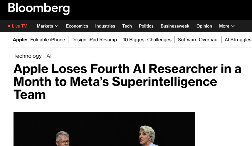The width and height of the screenshot is (252, 146).
Task: Click the Markets chevron arrow
Action: coord(57,26)
